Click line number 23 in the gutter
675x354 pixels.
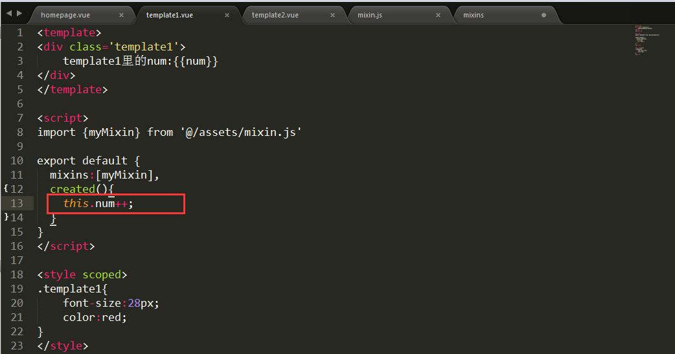point(17,346)
